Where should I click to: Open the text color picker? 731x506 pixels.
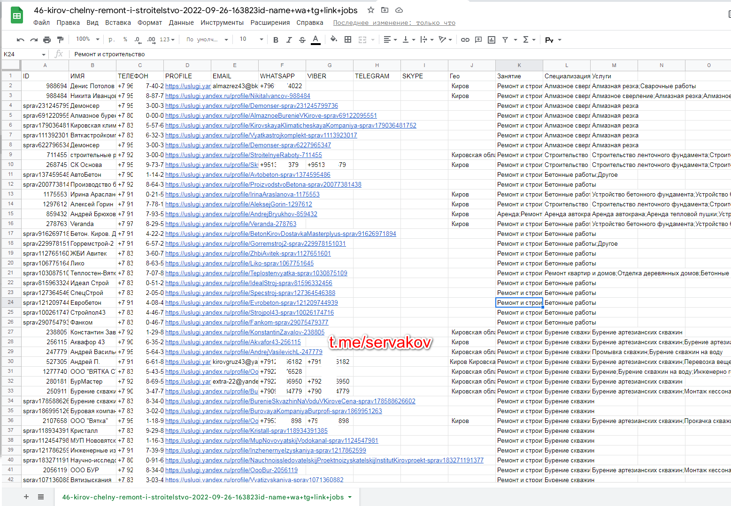coord(316,40)
